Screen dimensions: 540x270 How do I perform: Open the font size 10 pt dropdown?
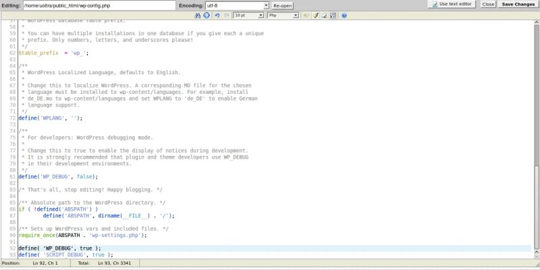click(248, 16)
